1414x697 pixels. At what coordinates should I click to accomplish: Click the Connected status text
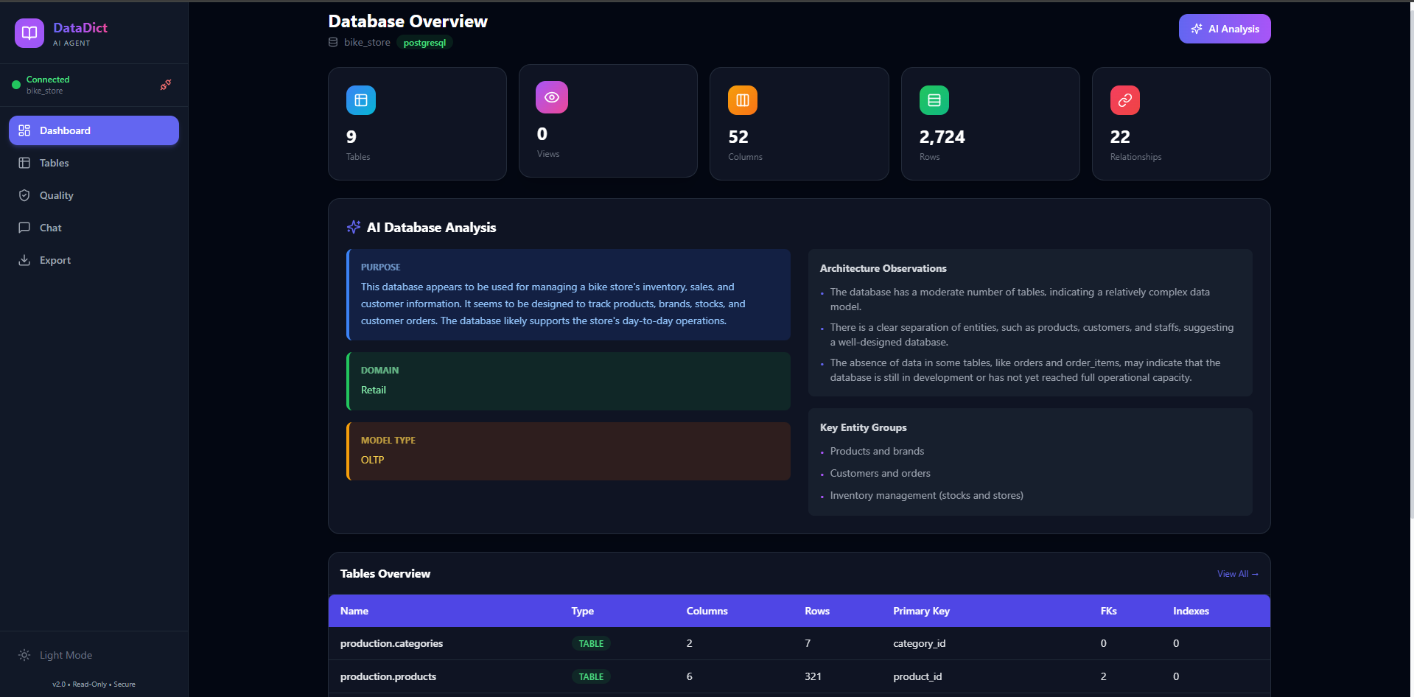(48, 80)
